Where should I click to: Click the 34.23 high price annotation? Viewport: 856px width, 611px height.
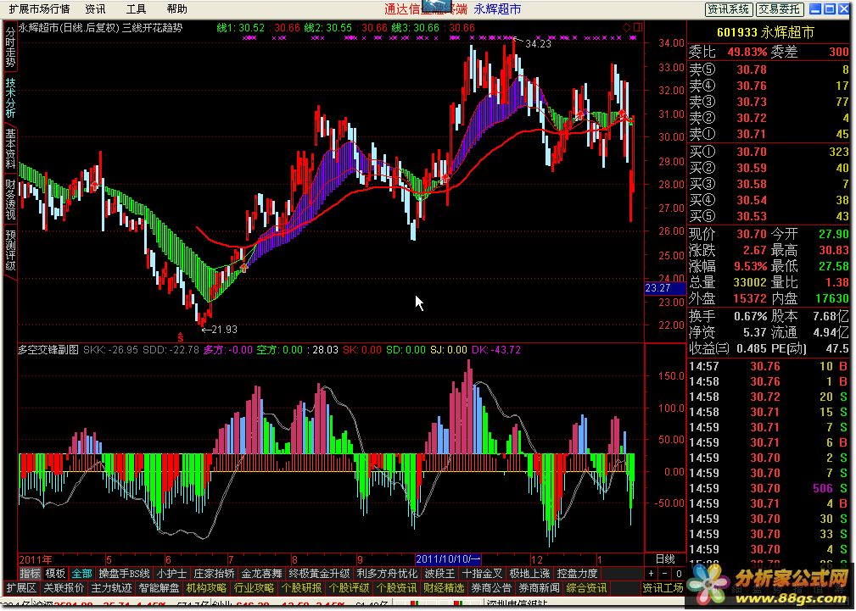point(538,44)
